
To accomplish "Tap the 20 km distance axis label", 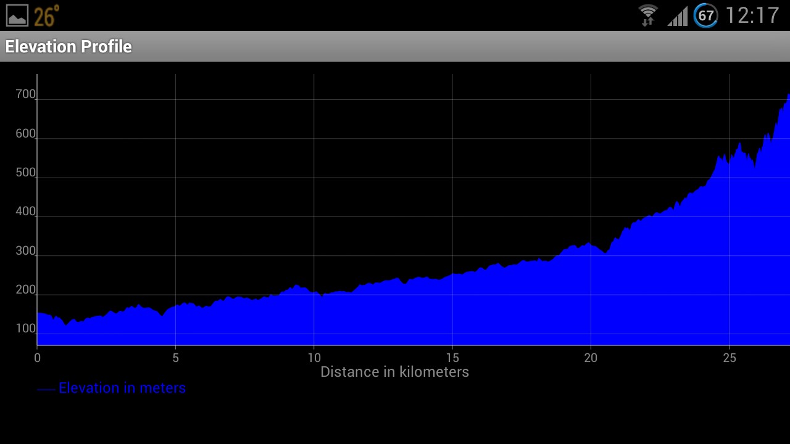I will 591,358.
